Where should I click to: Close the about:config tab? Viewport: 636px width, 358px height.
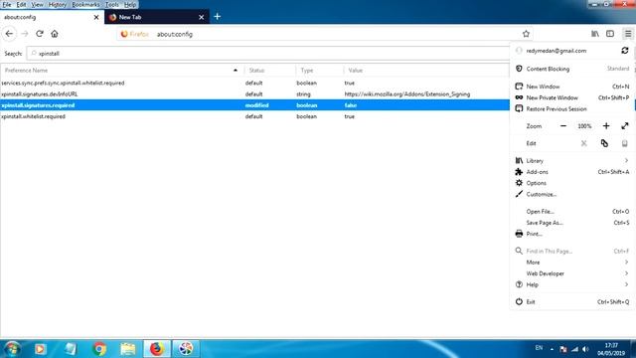(96, 17)
